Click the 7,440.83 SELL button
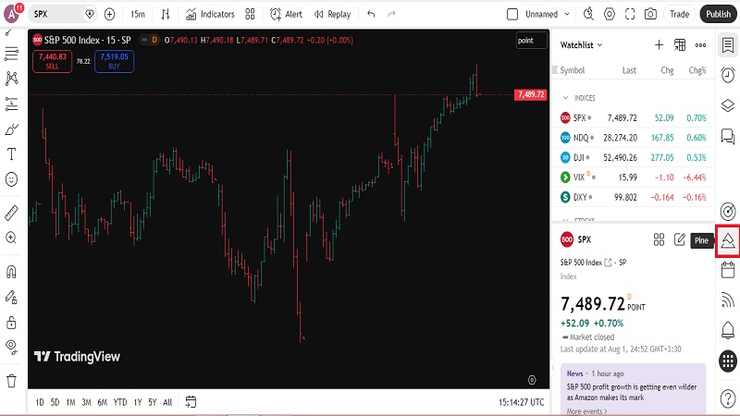The image size is (740, 416). pos(53,61)
